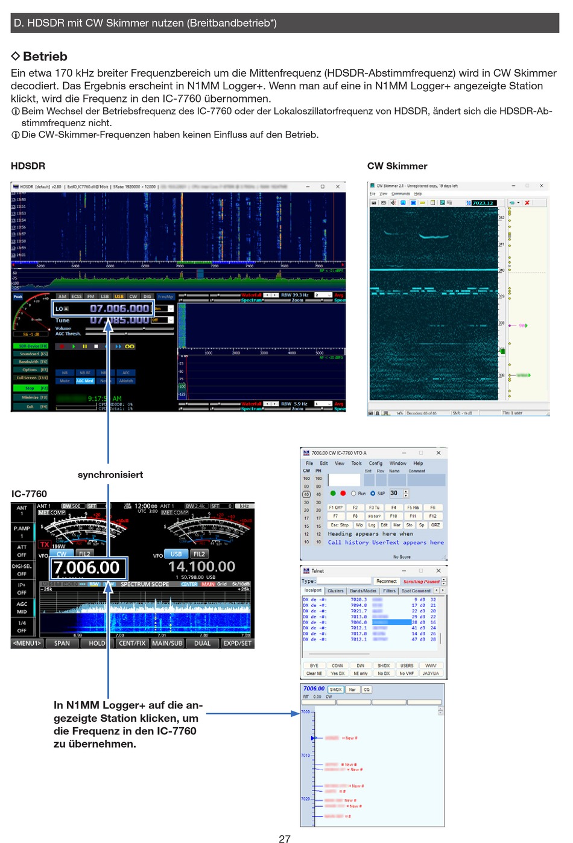Screen dimensions: 573x843
Task: Click the DUAL button on the IC-7760
Action: [x=203, y=643]
